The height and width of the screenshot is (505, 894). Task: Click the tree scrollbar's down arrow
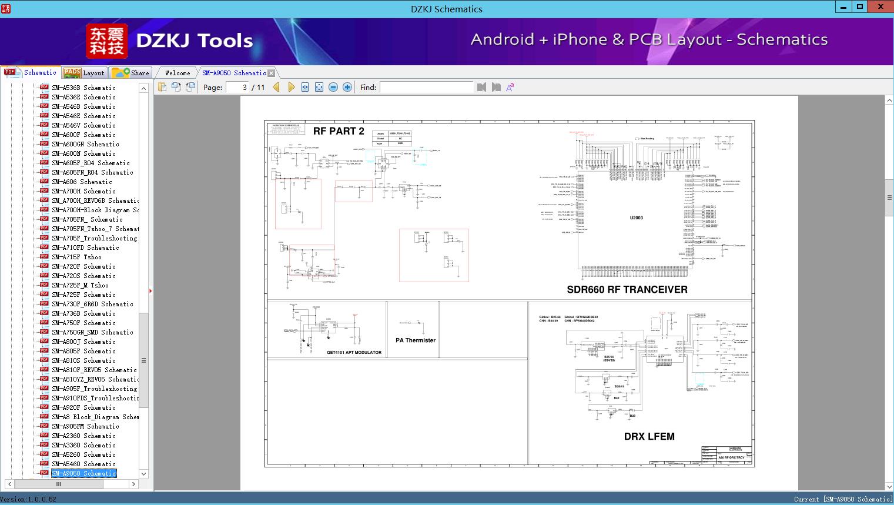pos(143,474)
